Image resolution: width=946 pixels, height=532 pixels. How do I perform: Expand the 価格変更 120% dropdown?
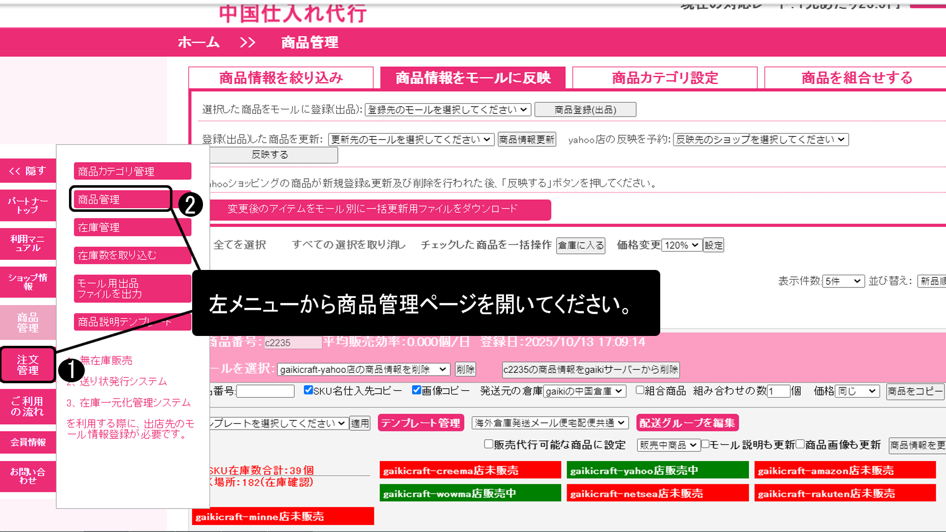pyautogui.click(x=681, y=245)
